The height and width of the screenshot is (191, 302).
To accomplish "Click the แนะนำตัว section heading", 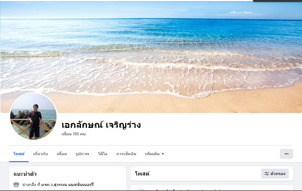I will click(25, 174).
